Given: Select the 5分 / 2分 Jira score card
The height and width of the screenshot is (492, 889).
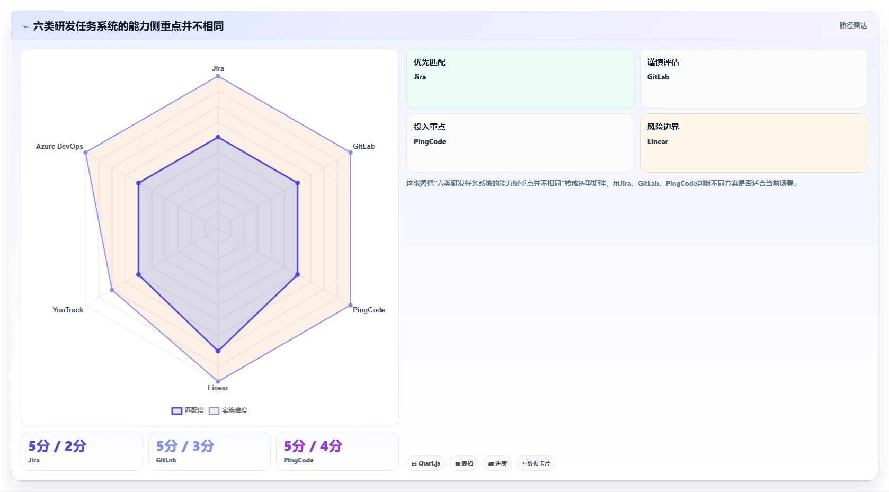Looking at the screenshot, I should (x=82, y=451).
